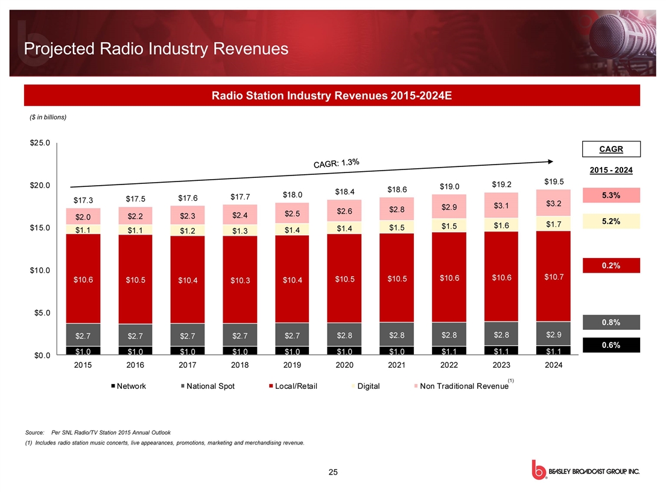Click the page number 25
666x492 pixels.
[332, 471]
